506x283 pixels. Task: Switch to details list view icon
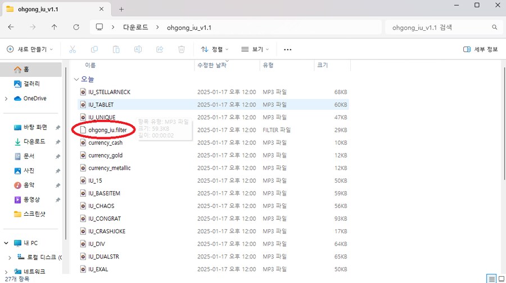tap(491, 279)
